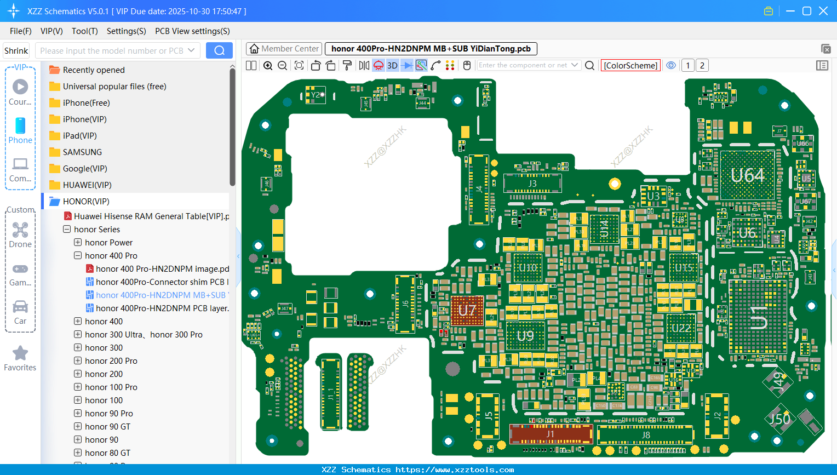
Task: Open honor 400Pro-Connector shim PCB file
Action: click(x=157, y=282)
